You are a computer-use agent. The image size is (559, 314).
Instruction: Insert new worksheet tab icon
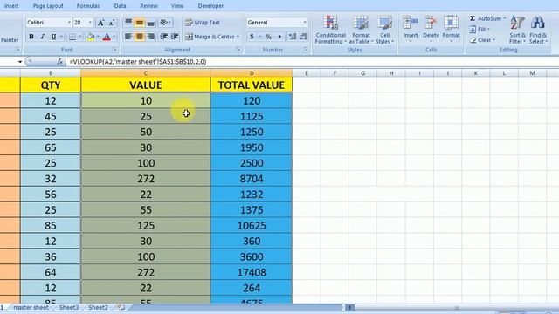[121, 307]
